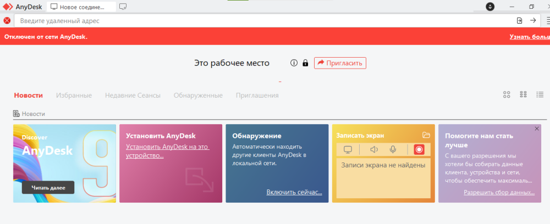Open the Недавние Сеансы tab

click(133, 95)
